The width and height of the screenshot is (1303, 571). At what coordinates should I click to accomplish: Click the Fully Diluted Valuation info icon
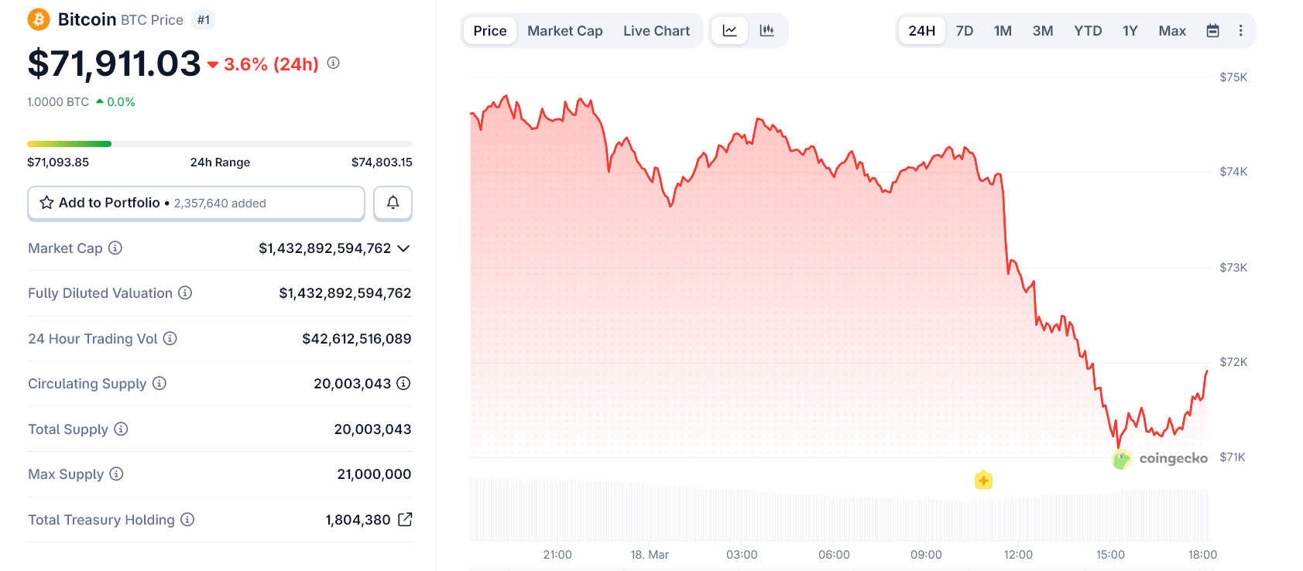click(x=185, y=293)
